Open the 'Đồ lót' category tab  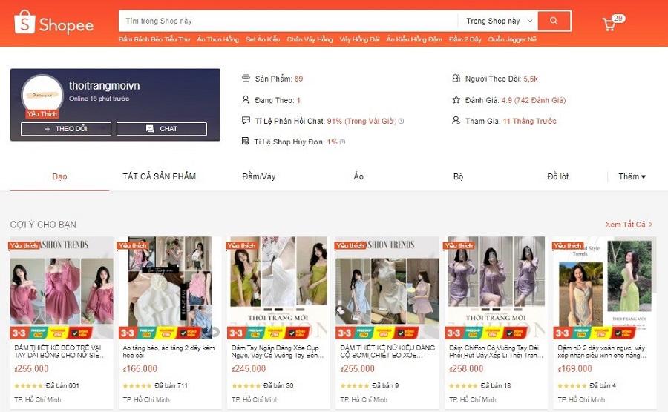click(x=557, y=176)
